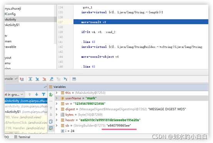Click the Run to Cursor icon
Screen dimensions: 213x143
(x=65, y=79)
